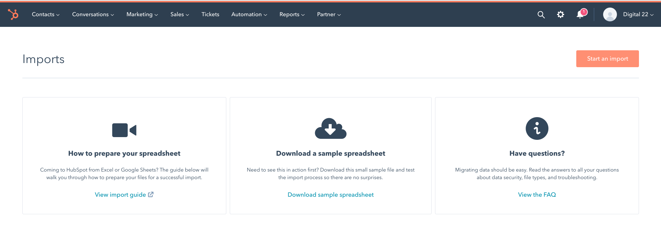Open the Digital 22 account menu
Image resolution: width=661 pixels, height=227 pixels.
(x=638, y=14)
